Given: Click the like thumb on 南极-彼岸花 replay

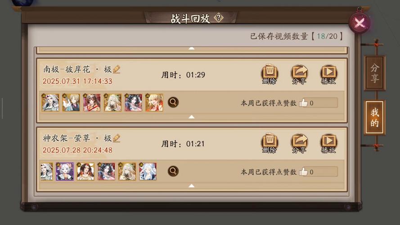Looking at the screenshot, I should tap(304, 103).
